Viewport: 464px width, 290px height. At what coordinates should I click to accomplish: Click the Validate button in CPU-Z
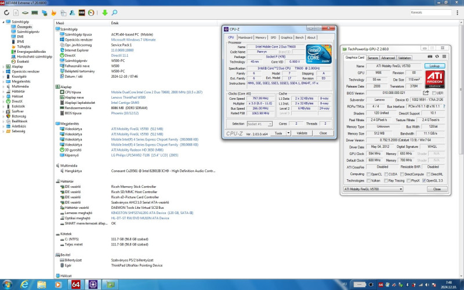click(302, 133)
